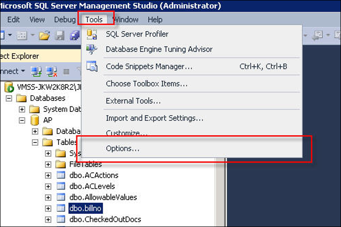Click the Save All toolbar icon
The image size is (341, 227).
coord(75,35)
